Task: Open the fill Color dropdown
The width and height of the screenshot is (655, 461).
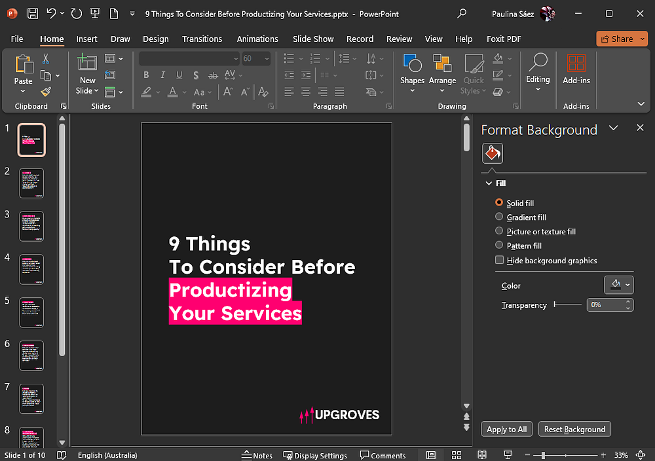Action: 618,285
